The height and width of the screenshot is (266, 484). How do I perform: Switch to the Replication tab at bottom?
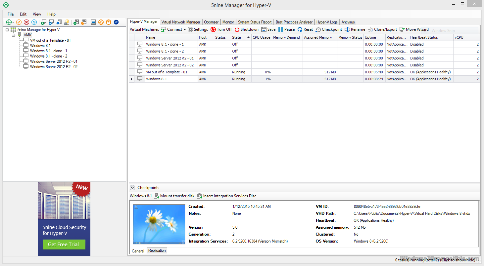[x=157, y=250]
